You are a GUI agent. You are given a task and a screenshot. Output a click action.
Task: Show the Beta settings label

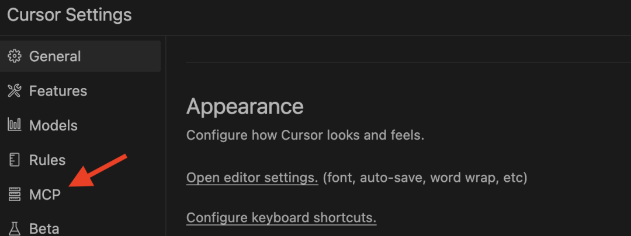point(44,228)
